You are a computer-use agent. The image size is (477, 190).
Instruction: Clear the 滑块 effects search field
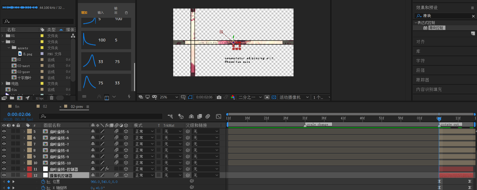point(473,16)
